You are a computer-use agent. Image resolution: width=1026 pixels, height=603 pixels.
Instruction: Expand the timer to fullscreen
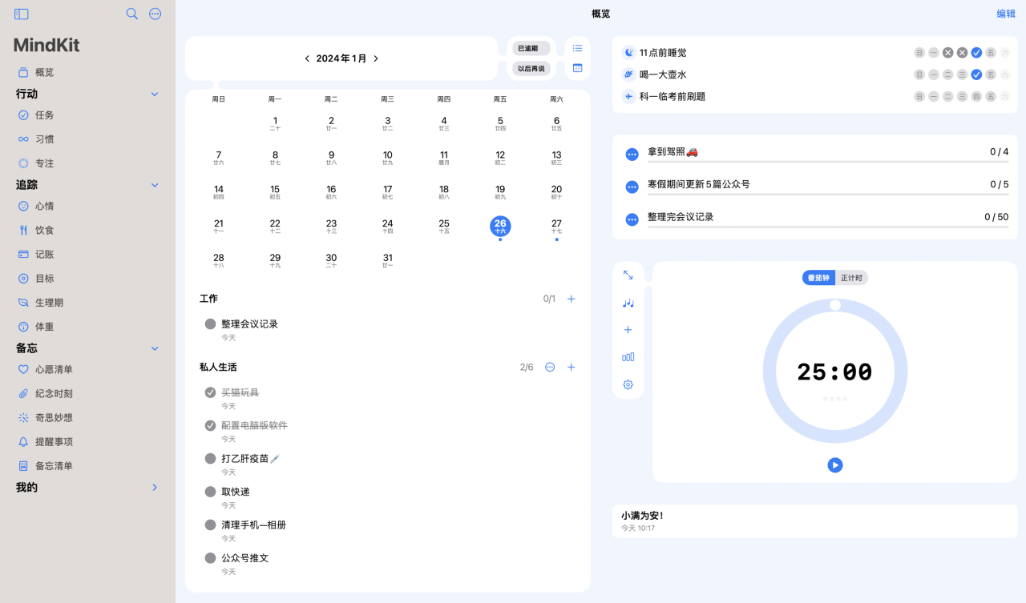click(x=628, y=275)
